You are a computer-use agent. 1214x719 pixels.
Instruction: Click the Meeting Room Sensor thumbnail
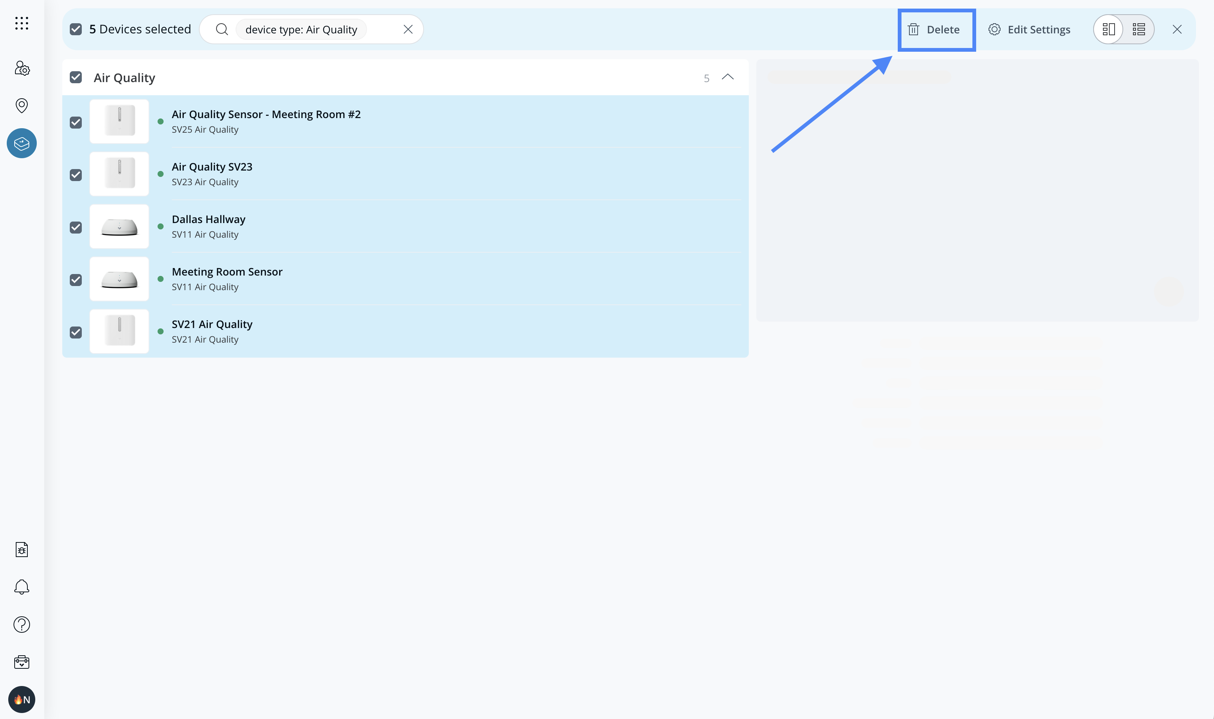pos(119,279)
